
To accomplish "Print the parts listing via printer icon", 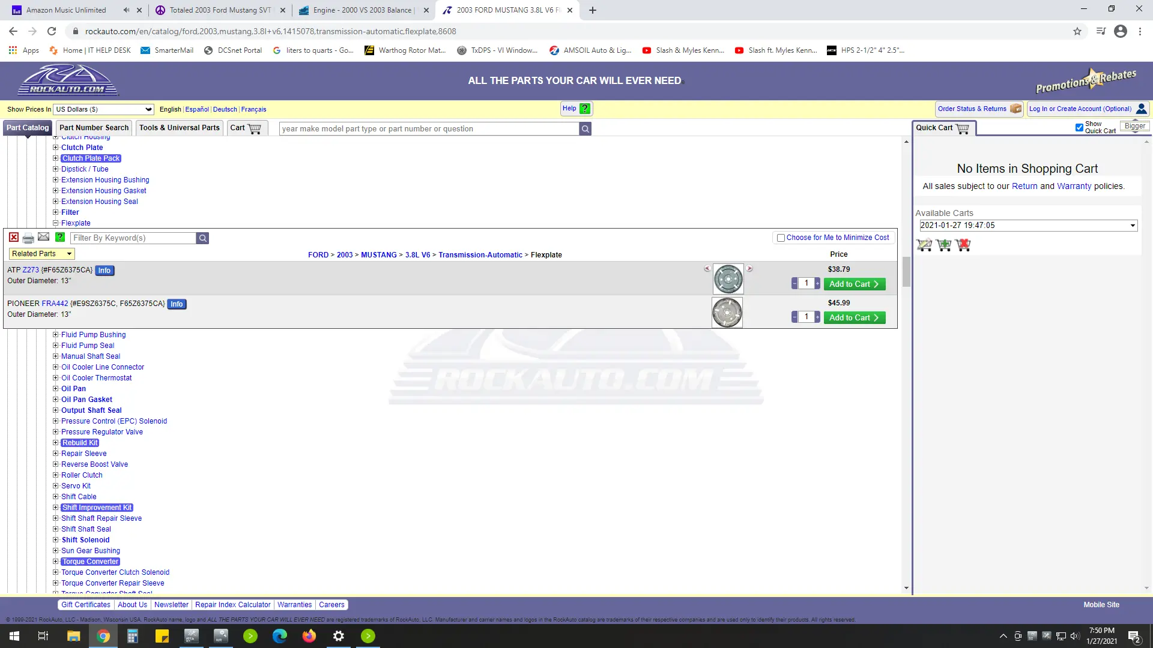I will [x=28, y=238].
